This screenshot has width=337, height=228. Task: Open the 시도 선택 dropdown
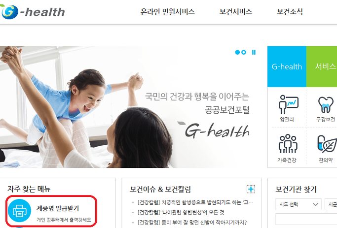tap(299, 204)
